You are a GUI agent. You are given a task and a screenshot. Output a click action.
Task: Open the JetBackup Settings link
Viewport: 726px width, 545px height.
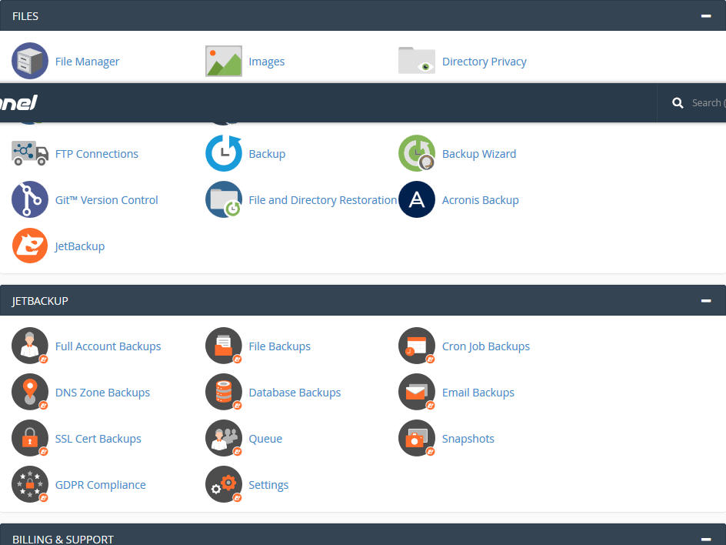click(268, 485)
